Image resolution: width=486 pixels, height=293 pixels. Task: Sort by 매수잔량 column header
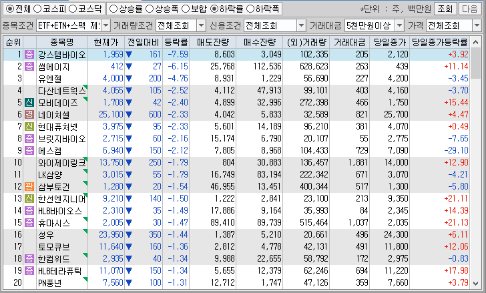pos(260,42)
